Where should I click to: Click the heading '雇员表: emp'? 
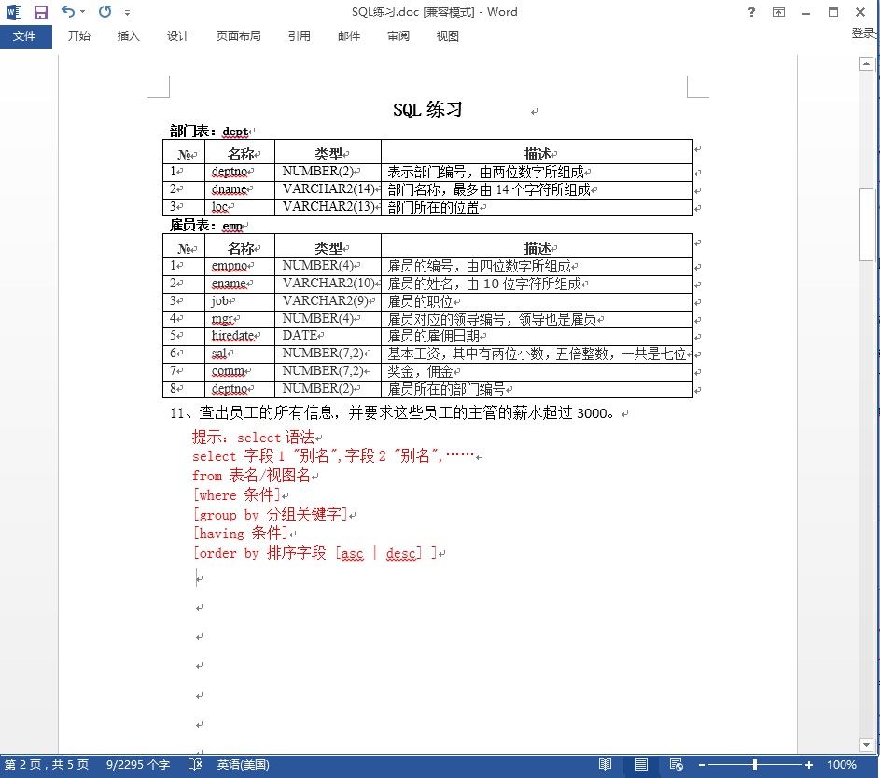(x=206, y=226)
